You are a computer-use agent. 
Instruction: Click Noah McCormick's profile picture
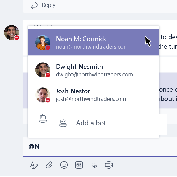[43, 42]
